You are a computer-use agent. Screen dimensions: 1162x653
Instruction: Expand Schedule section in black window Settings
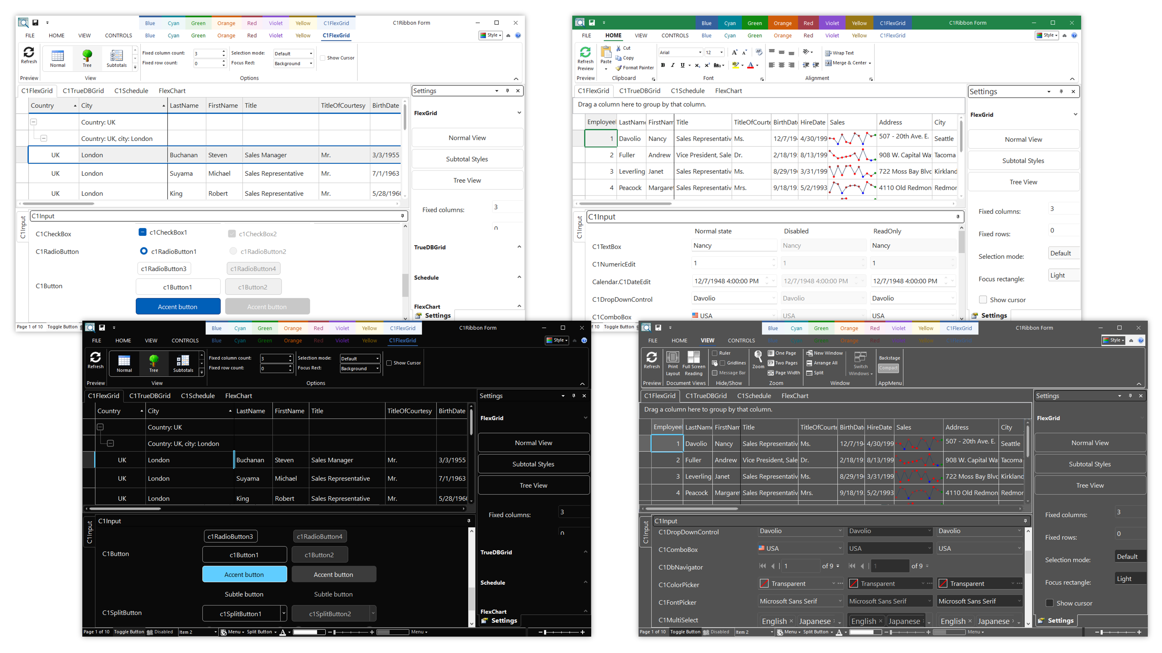click(585, 582)
